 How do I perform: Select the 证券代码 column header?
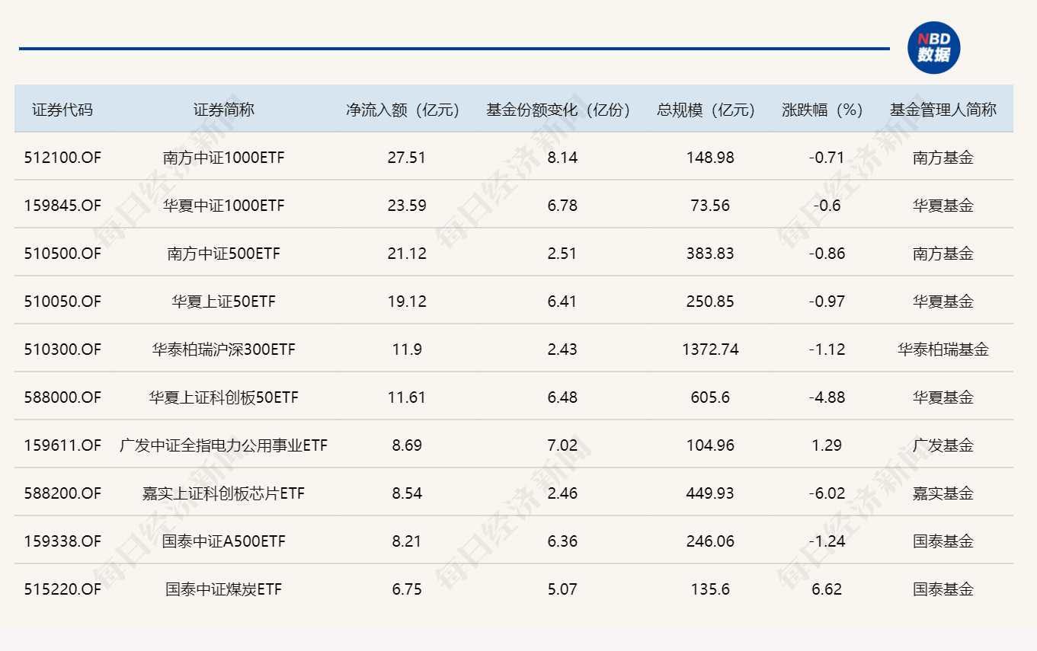pos(62,110)
